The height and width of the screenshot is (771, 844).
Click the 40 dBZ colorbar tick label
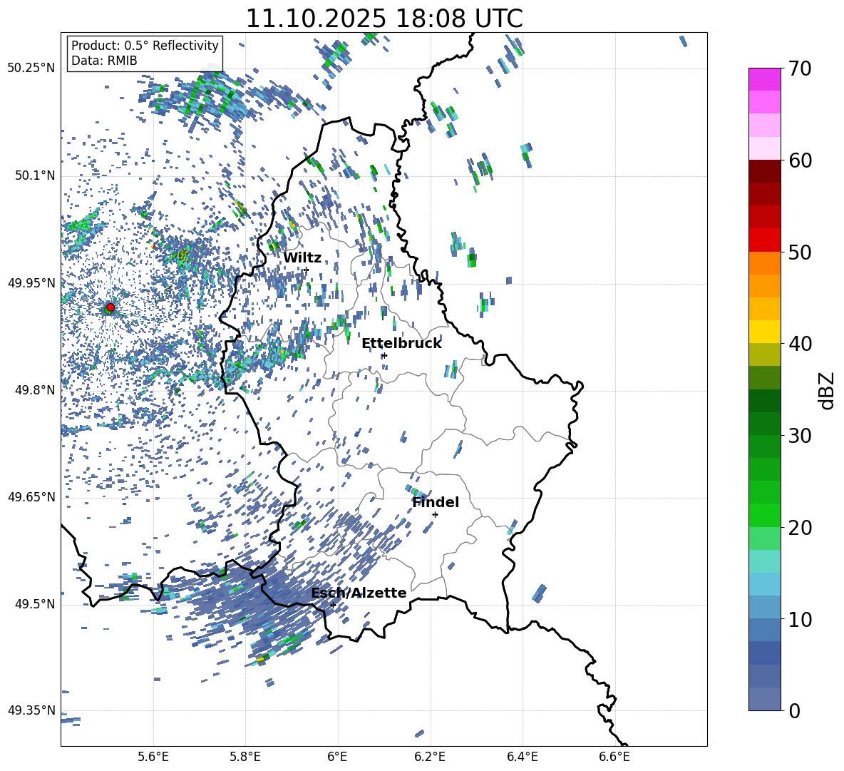point(800,344)
